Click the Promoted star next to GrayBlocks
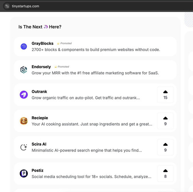193x192 pixels. [x=58, y=44]
